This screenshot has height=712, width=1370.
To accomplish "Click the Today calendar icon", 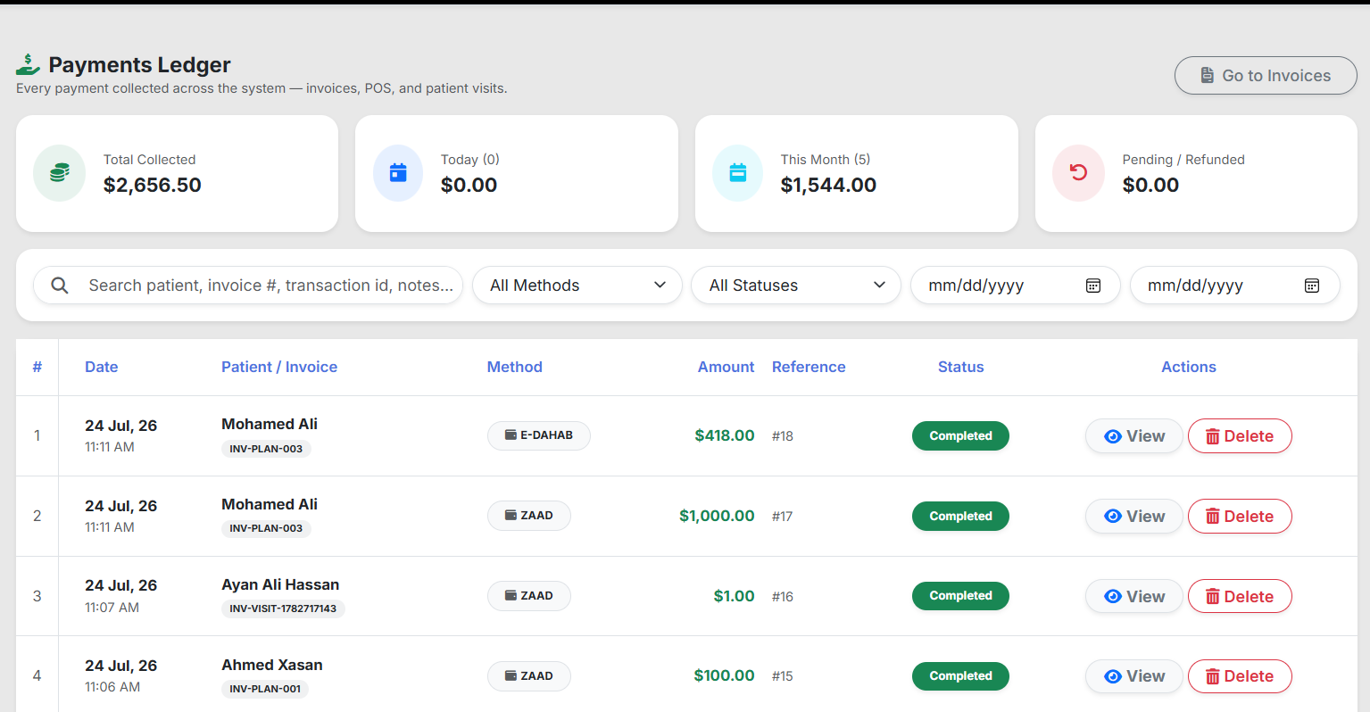I will (x=398, y=173).
